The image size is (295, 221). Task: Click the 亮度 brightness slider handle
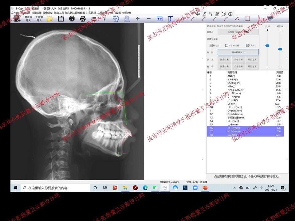tap(267, 45)
